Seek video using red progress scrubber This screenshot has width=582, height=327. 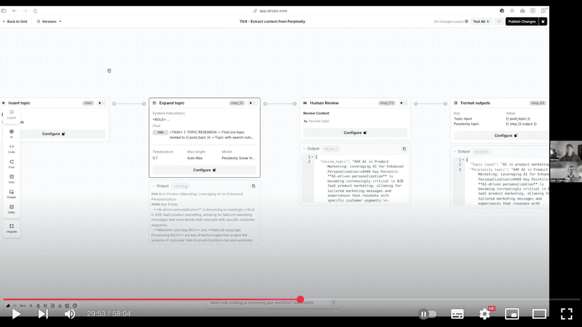(300, 299)
